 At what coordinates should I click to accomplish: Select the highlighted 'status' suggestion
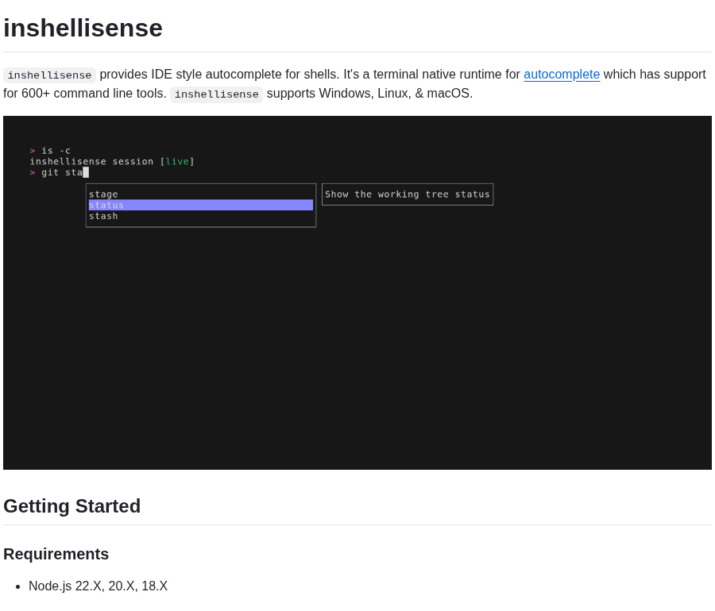pyautogui.click(x=201, y=206)
